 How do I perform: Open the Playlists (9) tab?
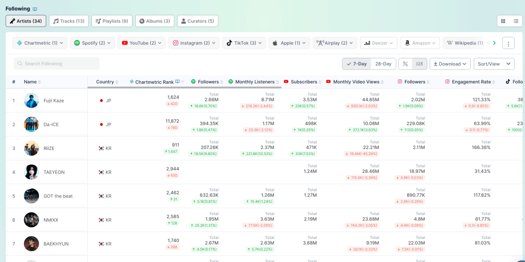click(x=111, y=21)
